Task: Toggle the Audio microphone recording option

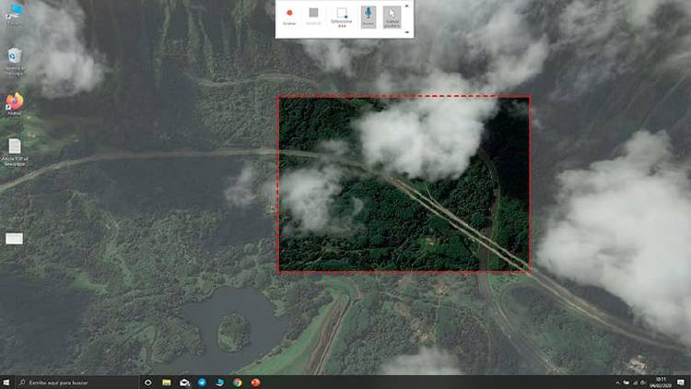Action: pyautogui.click(x=368, y=17)
